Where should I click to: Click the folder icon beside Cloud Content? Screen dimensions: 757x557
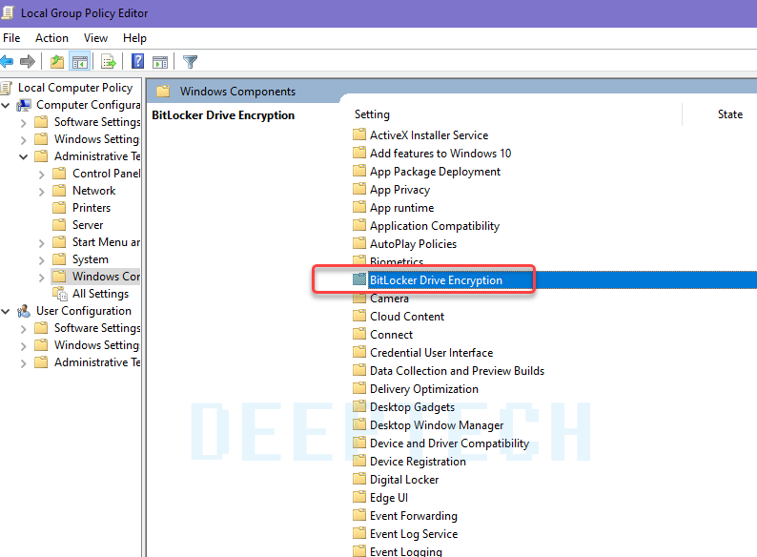[x=359, y=316]
